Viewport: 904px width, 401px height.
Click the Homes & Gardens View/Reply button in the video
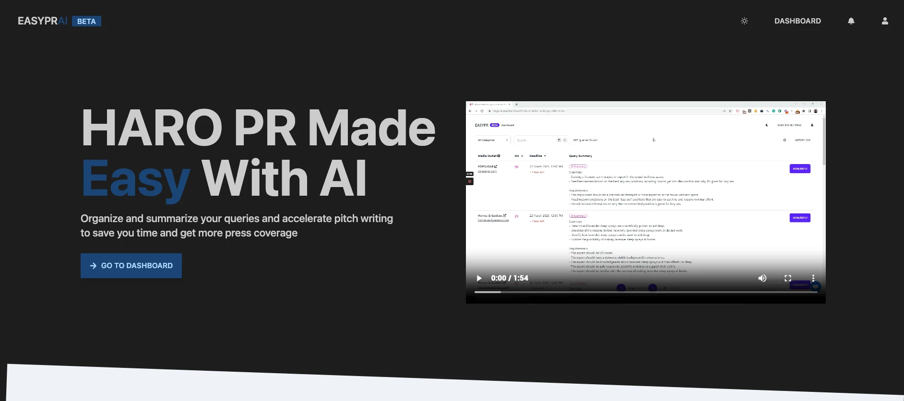pyautogui.click(x=799, y=218)
